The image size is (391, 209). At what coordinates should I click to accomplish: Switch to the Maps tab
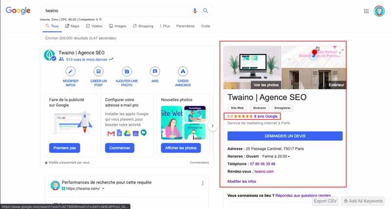[x=72, y=26]
